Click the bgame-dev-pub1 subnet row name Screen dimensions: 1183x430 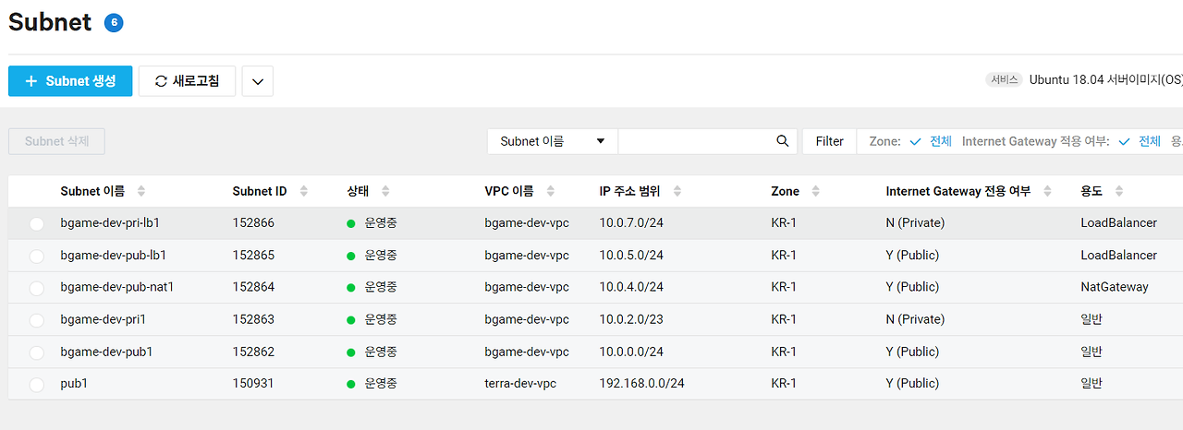[x=106, y=352]
